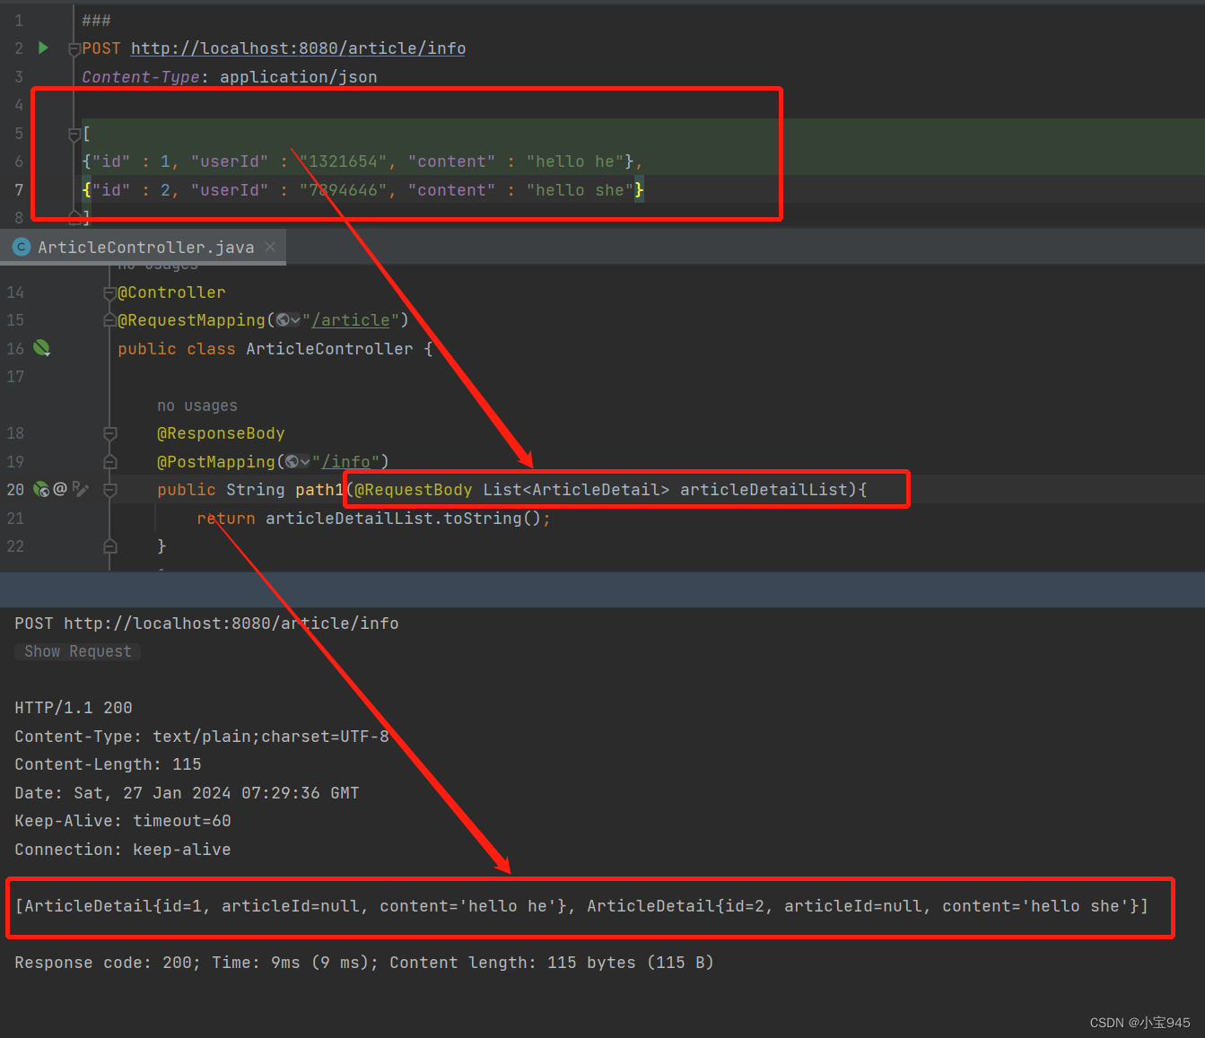Collapse the @ResponseBody fold on line 18
Screen dimensions: 1205x1038
110,433
